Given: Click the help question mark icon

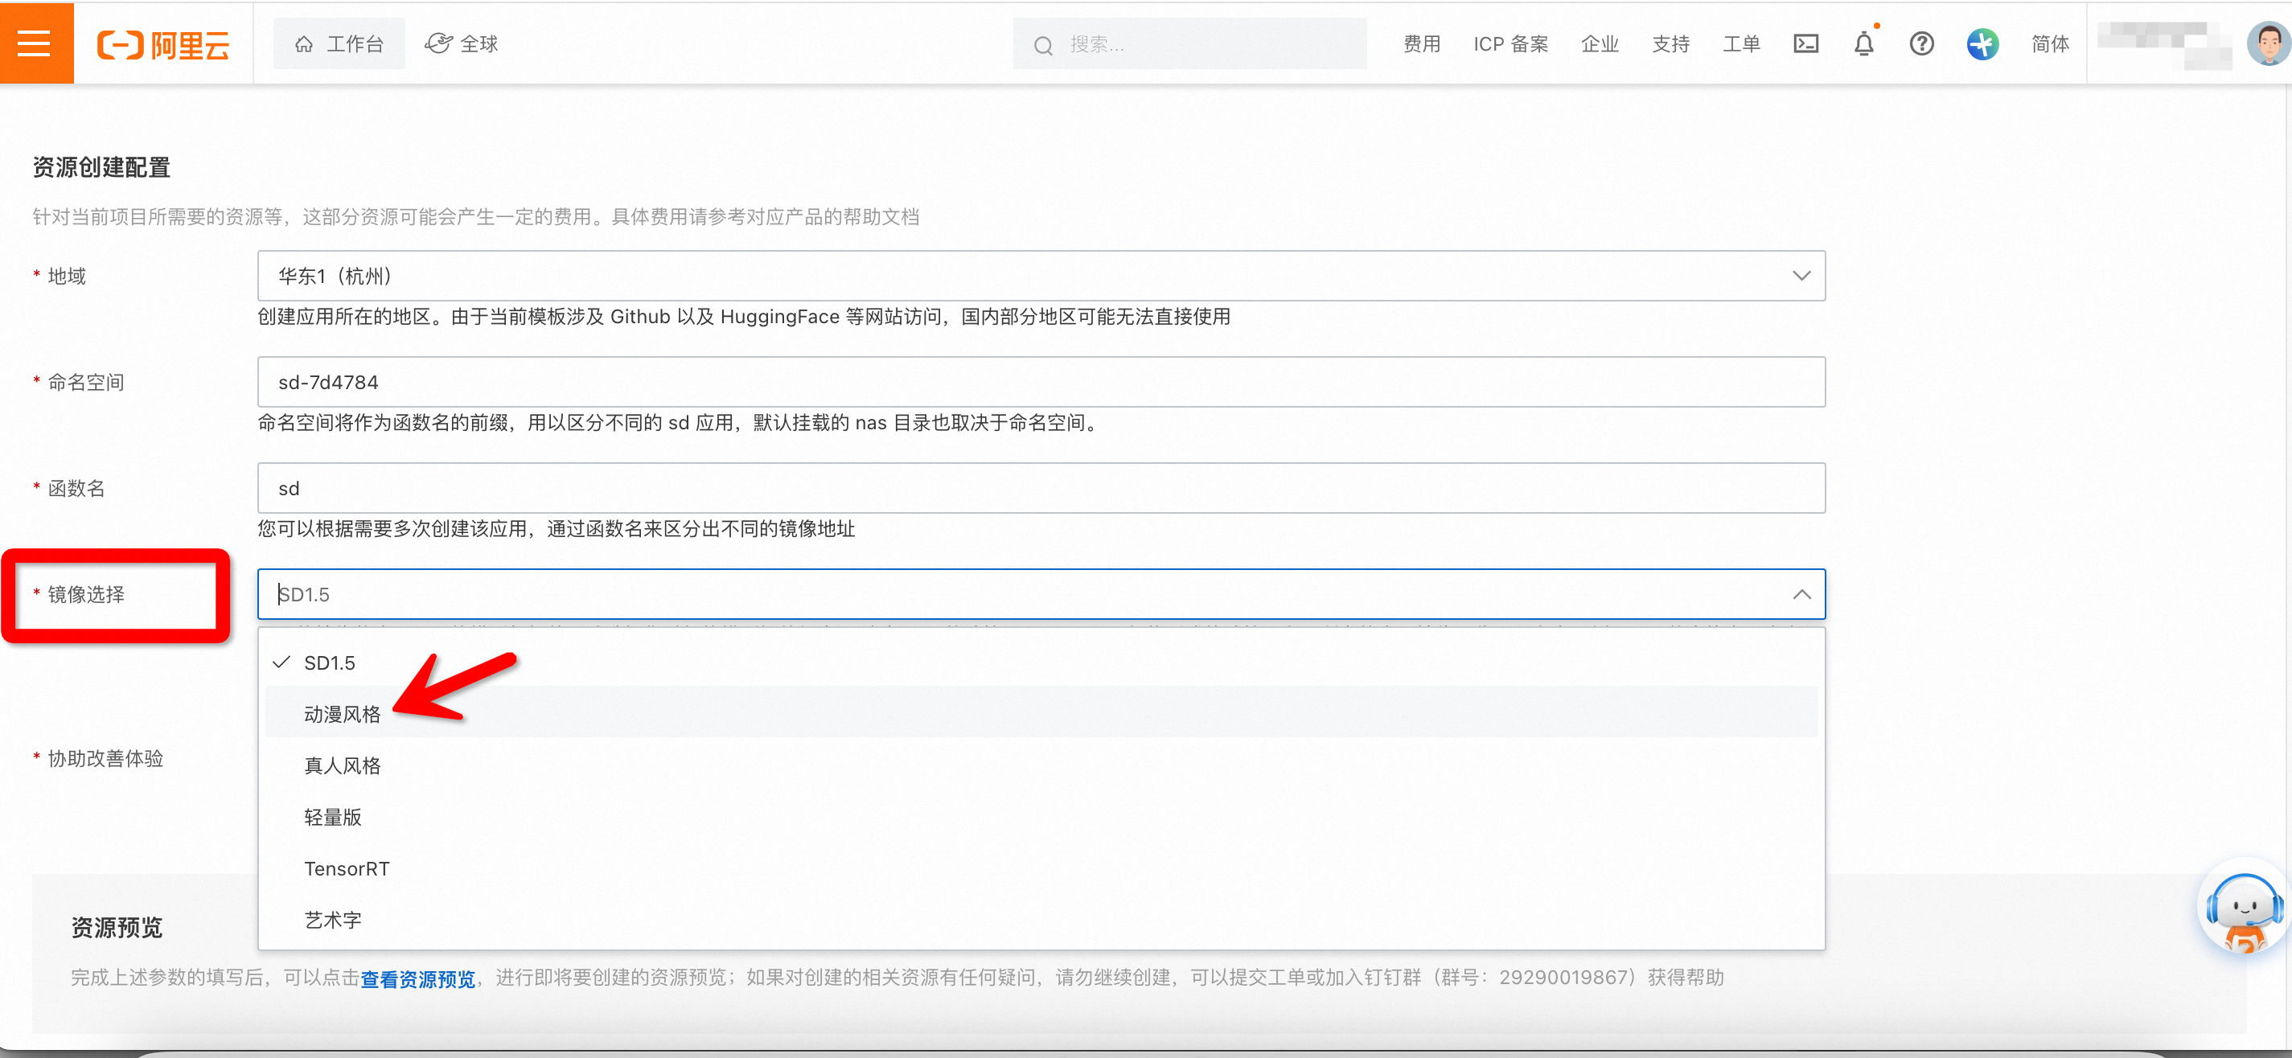Looking at the screenshot, I should pos(1921,43).
